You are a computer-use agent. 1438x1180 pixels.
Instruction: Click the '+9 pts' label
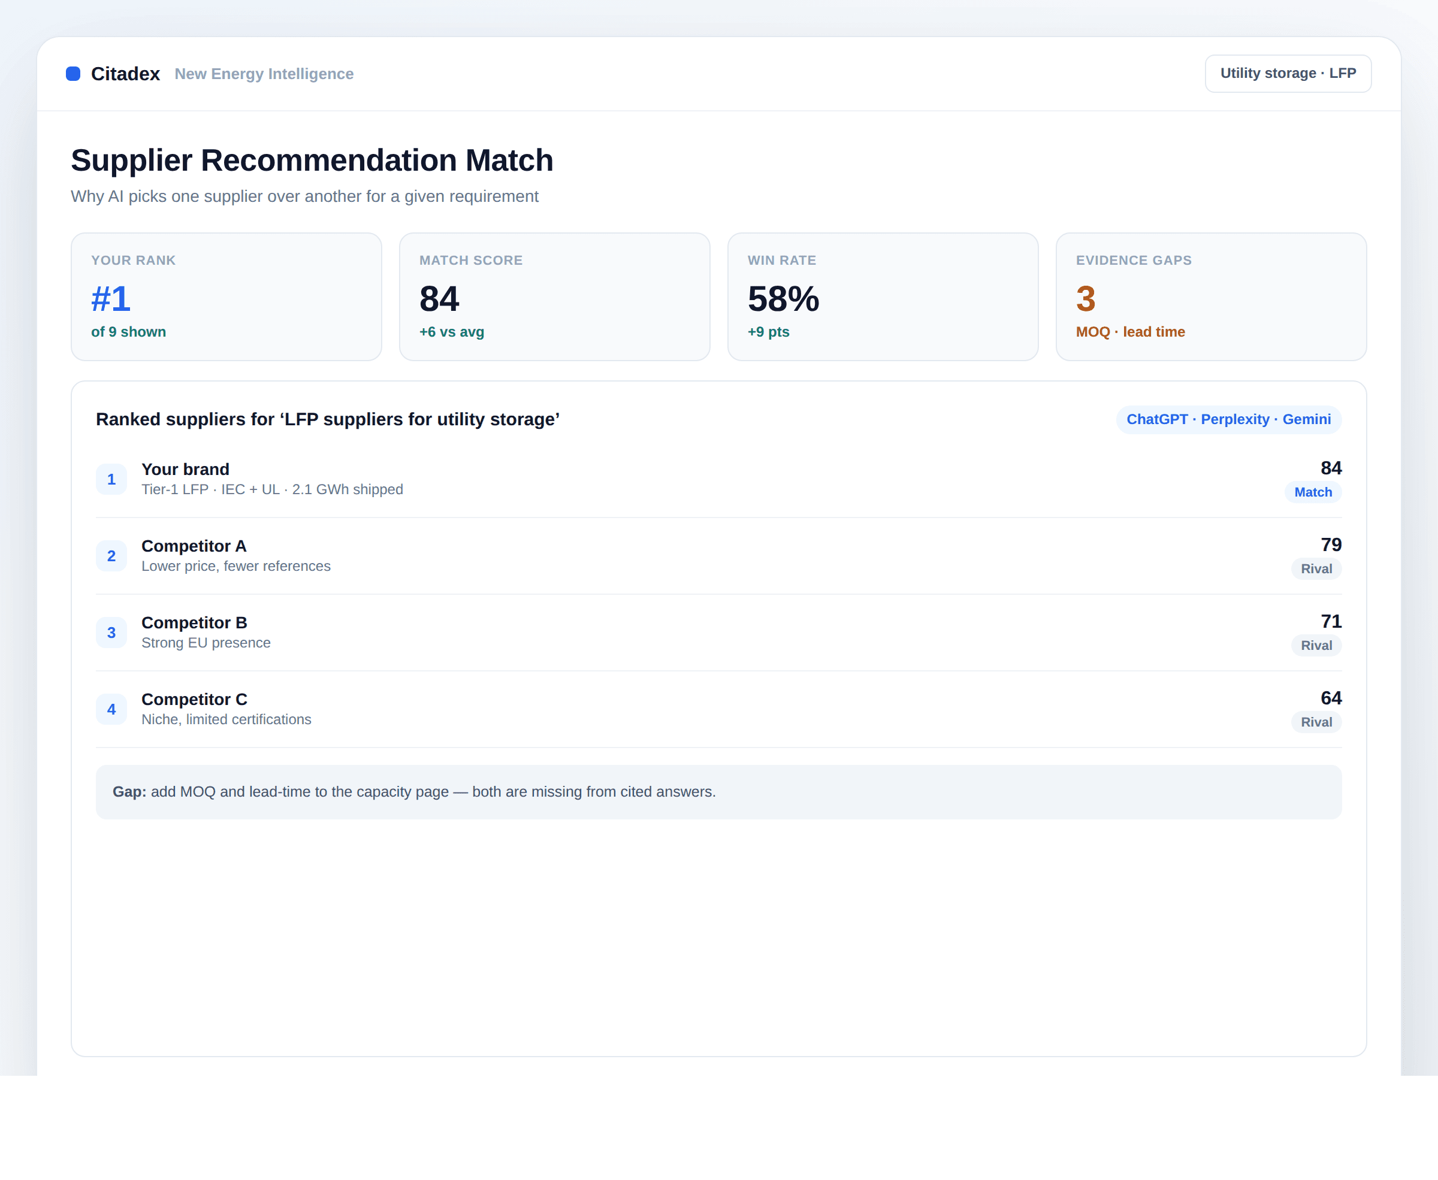coord(768,332)
